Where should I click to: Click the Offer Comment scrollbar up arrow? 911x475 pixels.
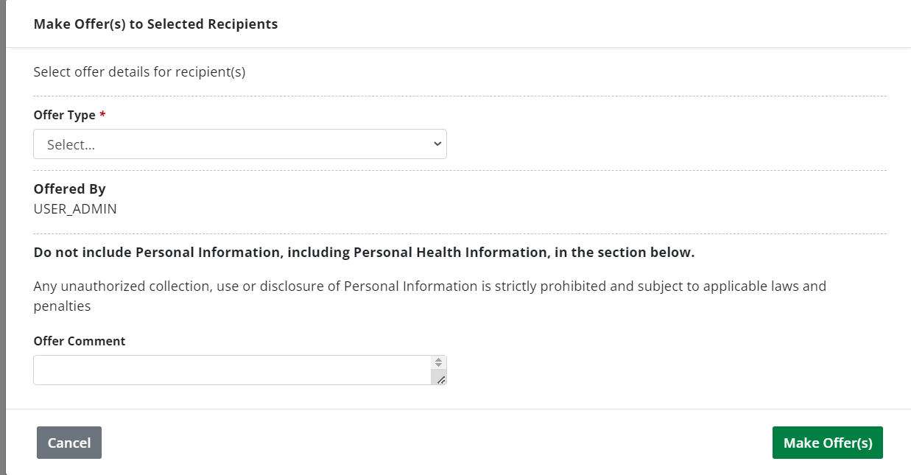click(x=438, y=360)
